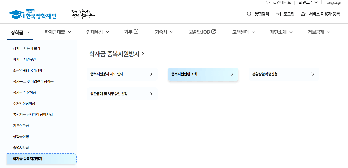Click the arrow on 중복지원현황 조회 card
Image resolution: width=348 pixels, height=168 pixels.
tap(232, 74)
